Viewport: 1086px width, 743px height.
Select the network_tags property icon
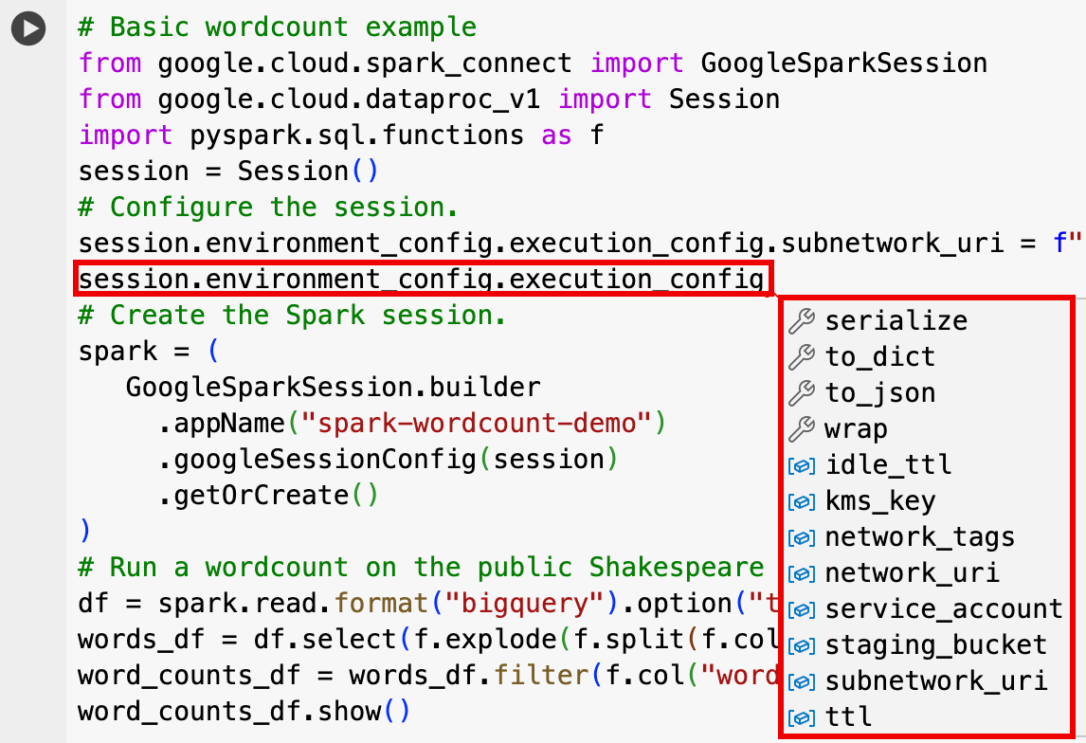(799, 536)
